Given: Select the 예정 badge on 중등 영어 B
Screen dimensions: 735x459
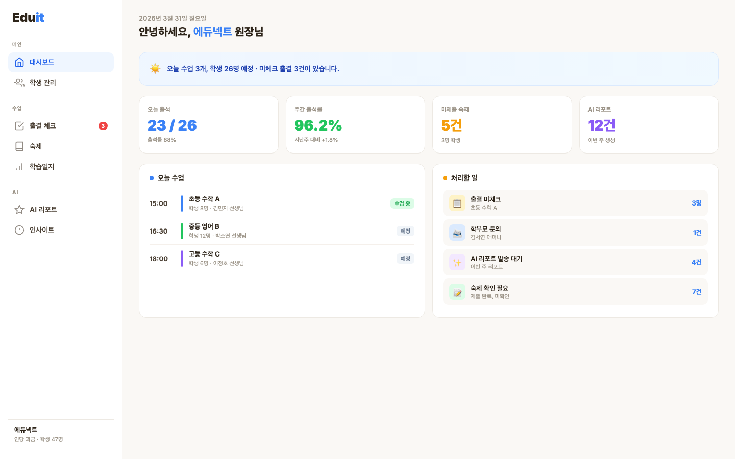Looking at the screenshot, I should [x=405, y=231].
